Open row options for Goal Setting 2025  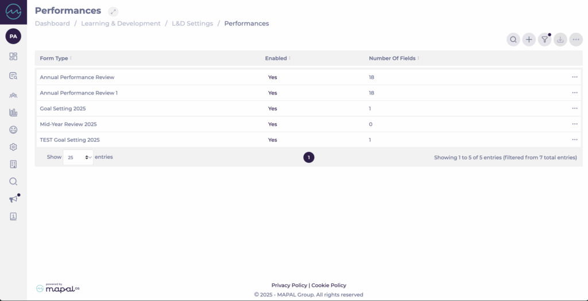click(x=574, y=108)
